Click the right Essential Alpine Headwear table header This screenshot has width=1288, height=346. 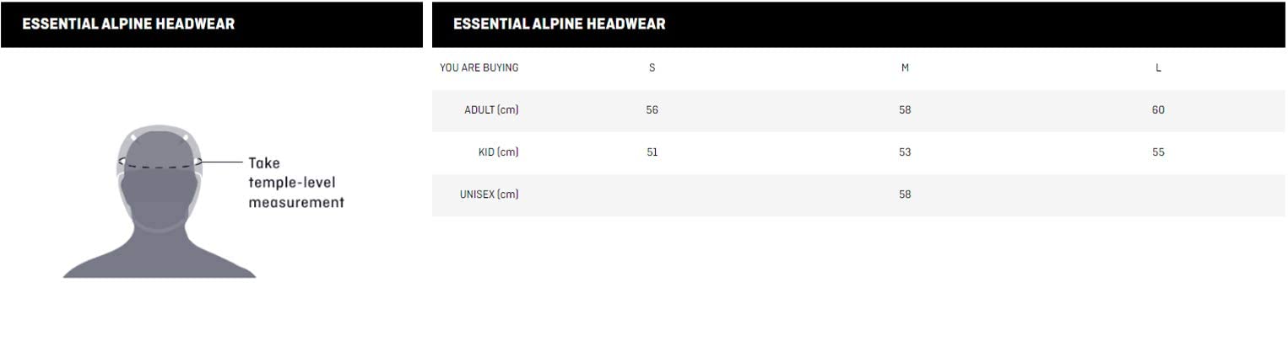click(x=559, y=24)
